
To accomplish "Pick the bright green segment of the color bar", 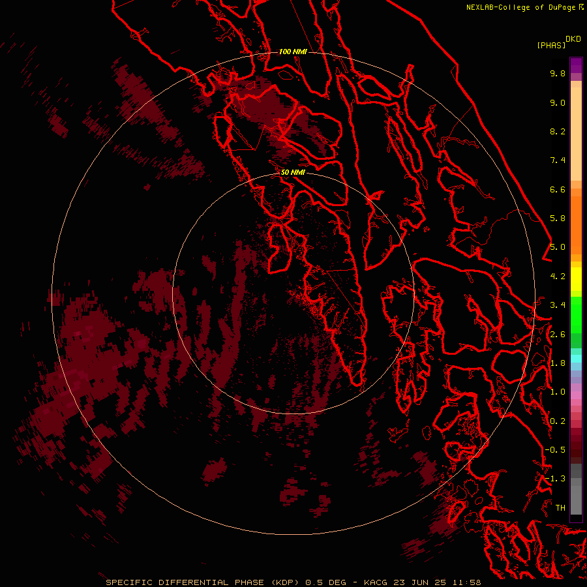I will coord(576,314).
